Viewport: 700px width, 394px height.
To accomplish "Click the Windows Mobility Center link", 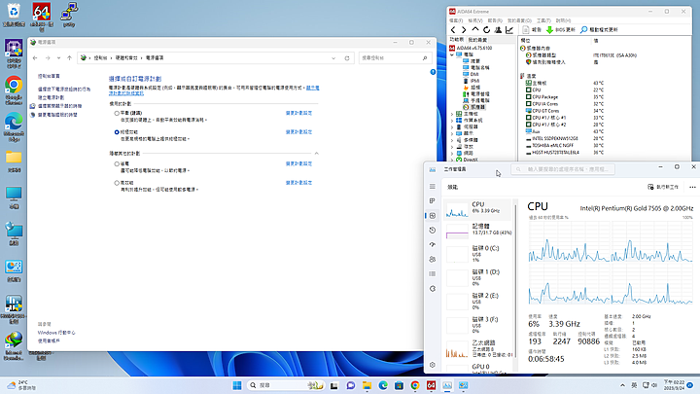I will (x=56, y=333).
